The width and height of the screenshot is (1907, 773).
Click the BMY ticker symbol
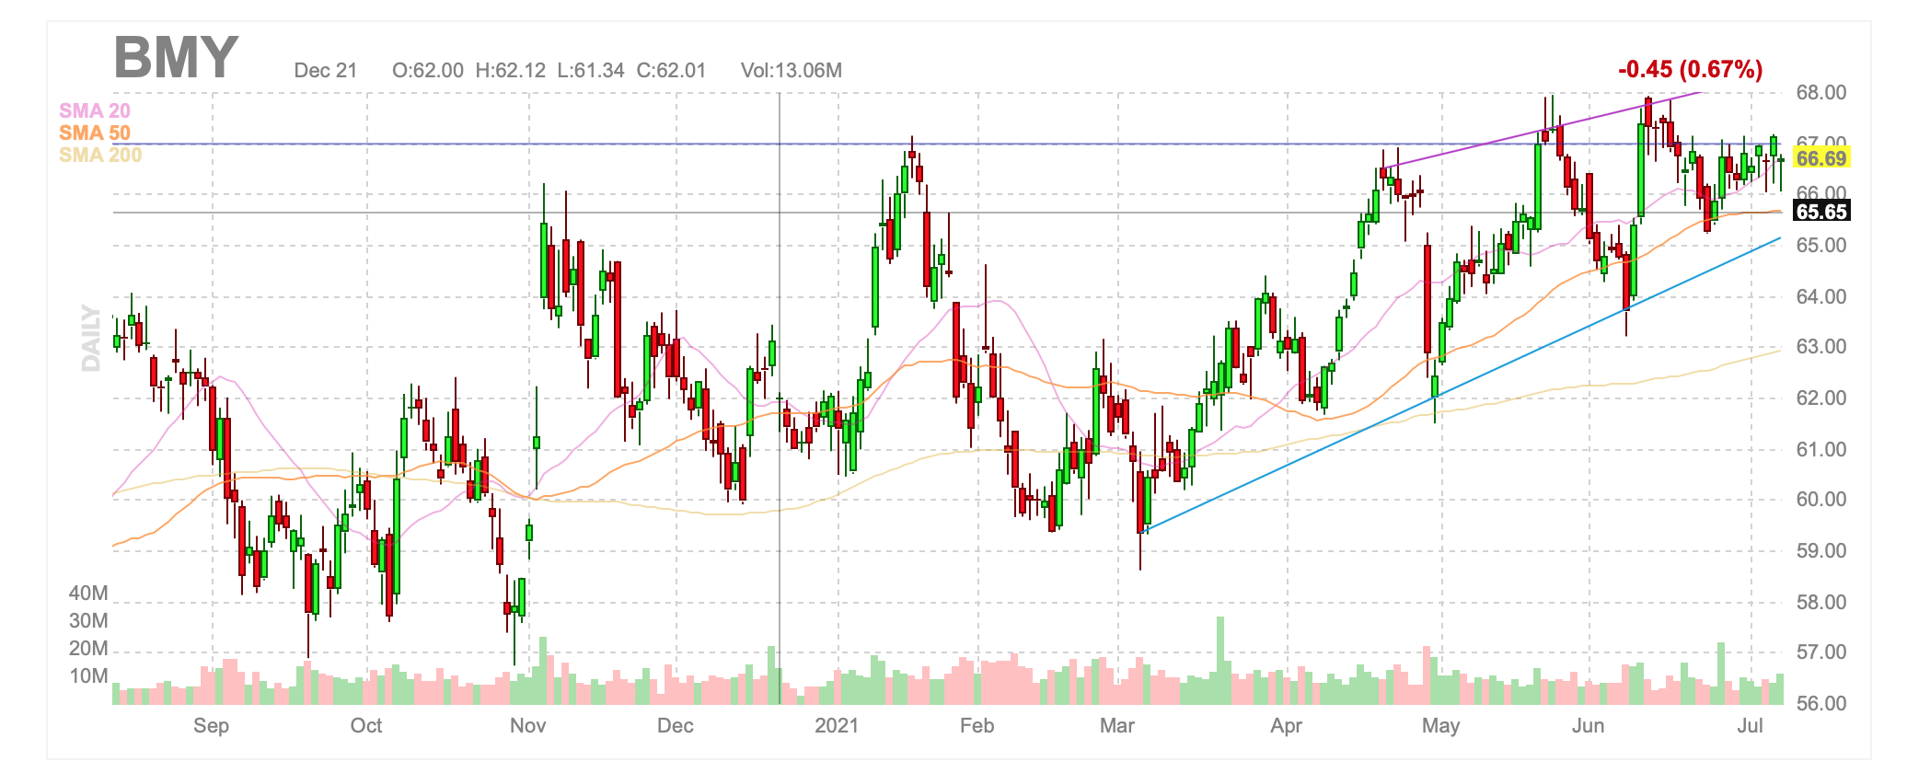click(176, 57)
